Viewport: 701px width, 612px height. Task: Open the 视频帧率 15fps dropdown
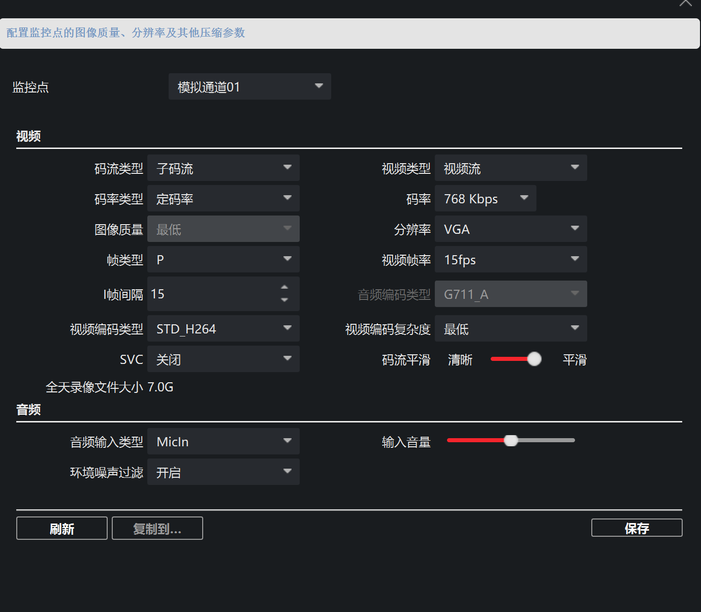tap(511, 260)
